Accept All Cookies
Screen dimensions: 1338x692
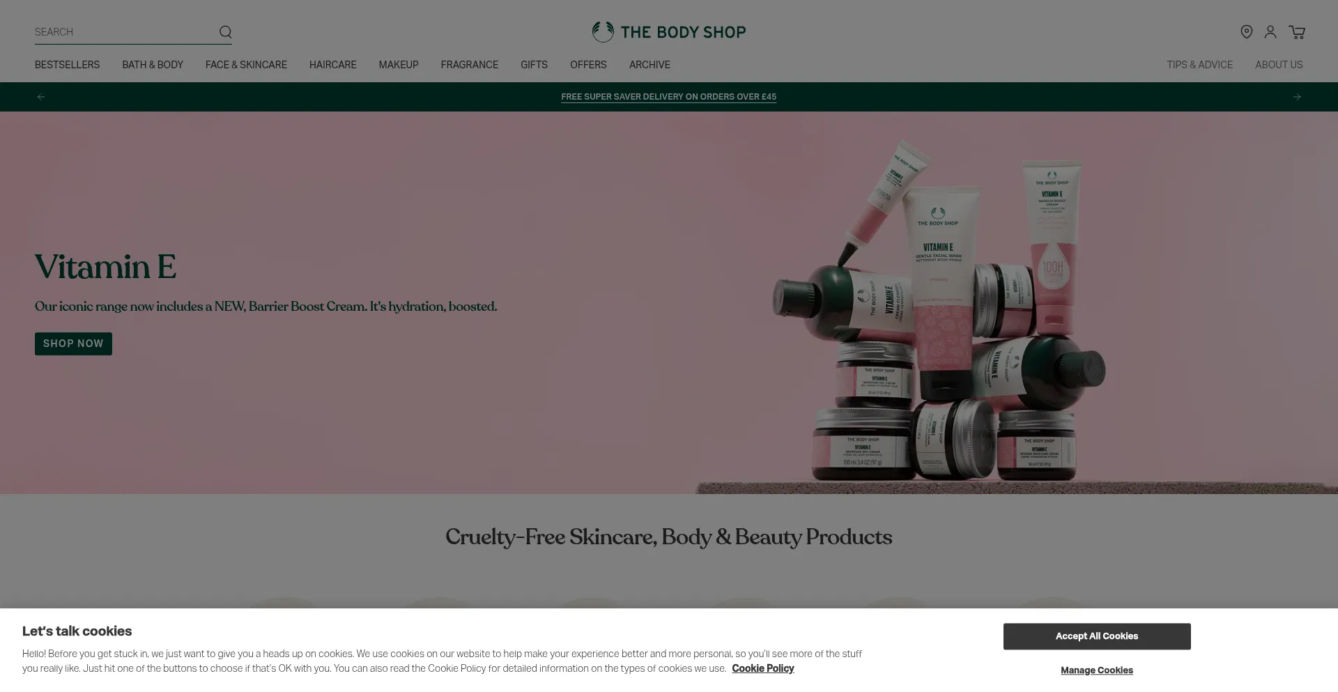(x=1097, y=636)
